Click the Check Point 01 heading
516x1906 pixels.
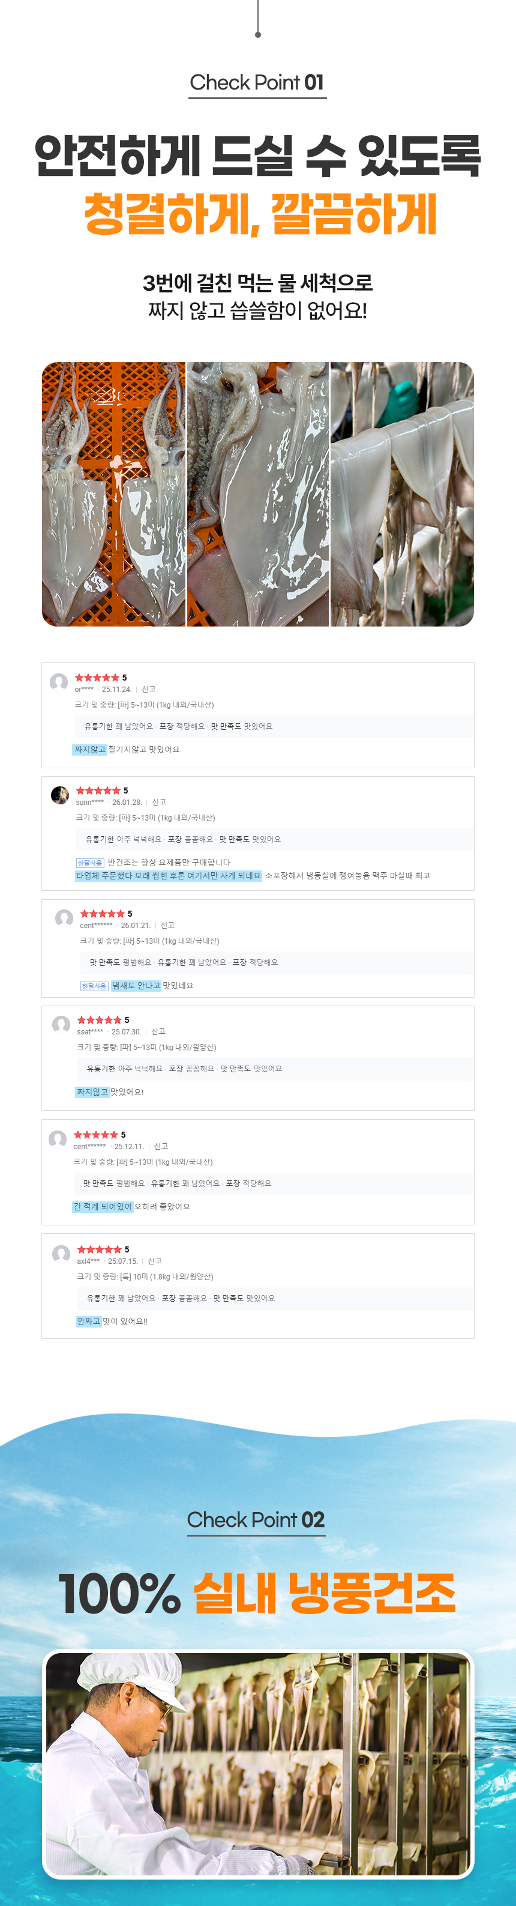[257, 83]
